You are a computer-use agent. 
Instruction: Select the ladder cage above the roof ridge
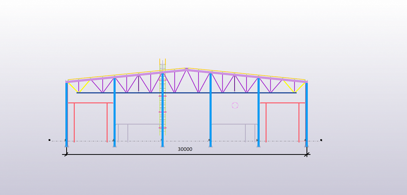pos(163,65)
